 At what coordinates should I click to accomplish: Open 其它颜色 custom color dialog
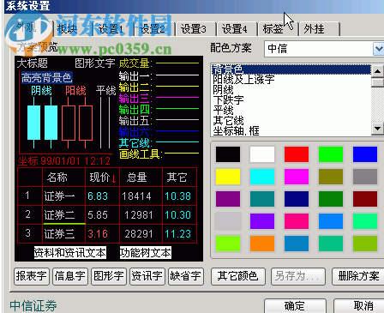[x=238, y=276]
